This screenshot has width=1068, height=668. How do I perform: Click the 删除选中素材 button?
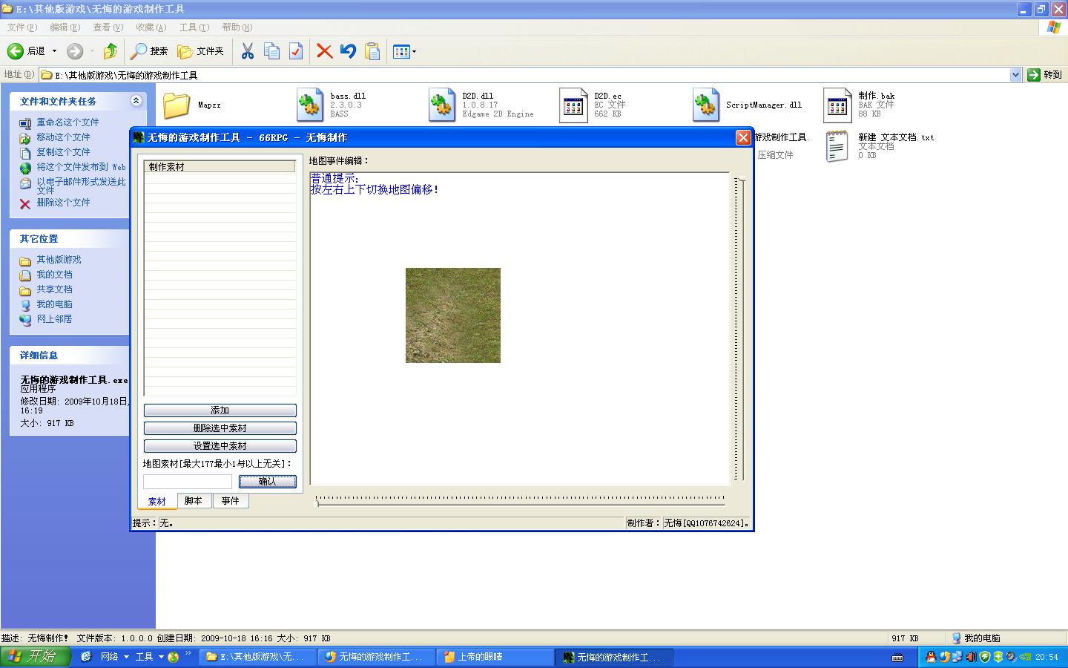click(220, 428)
